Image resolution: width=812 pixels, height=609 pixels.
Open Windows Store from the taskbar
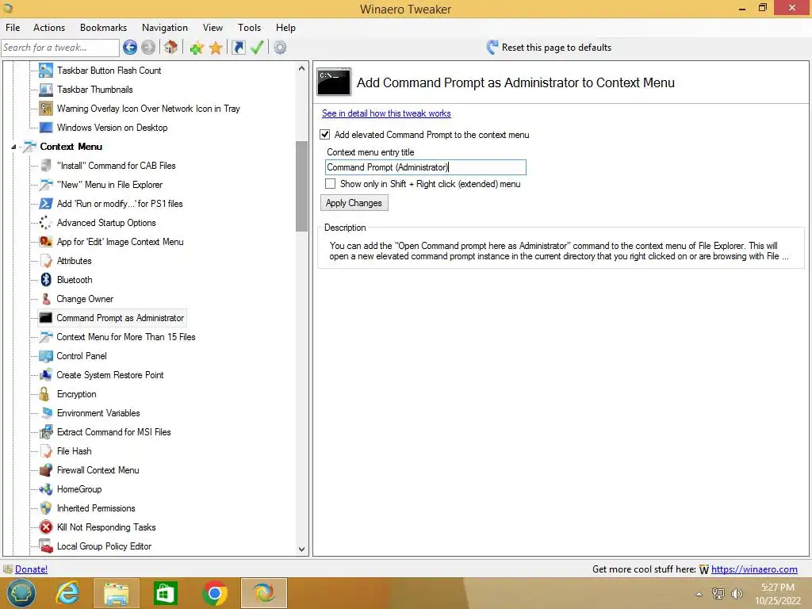166,593
